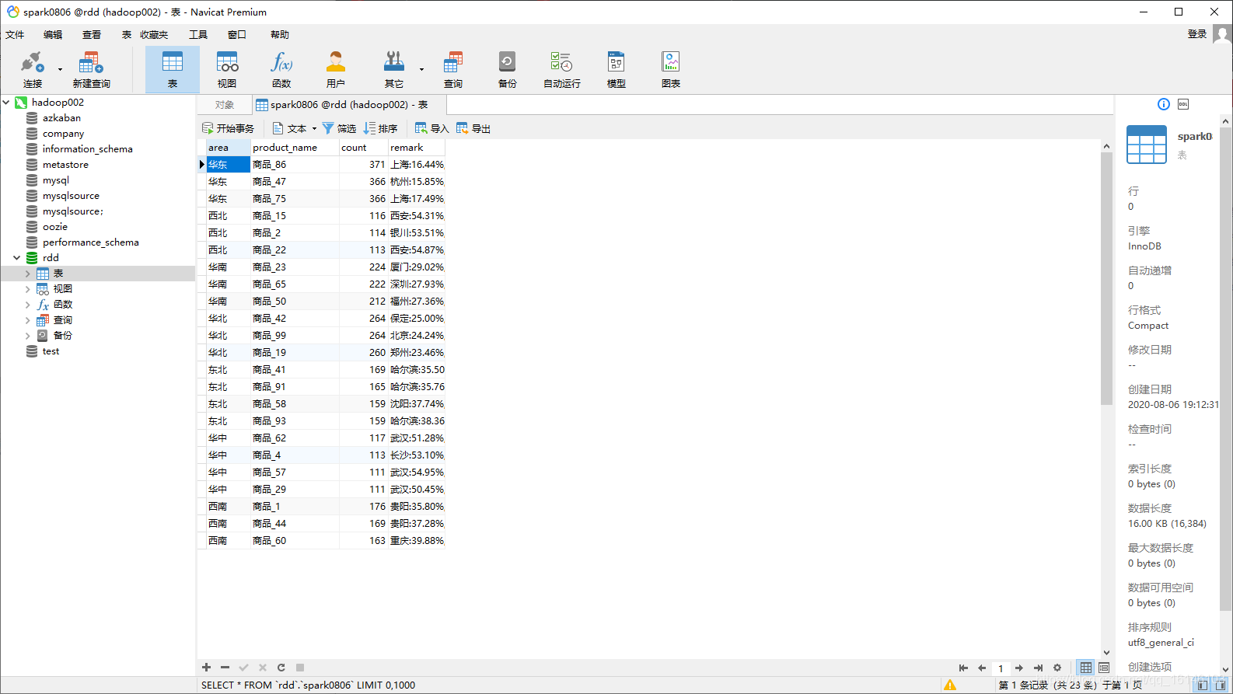Switch to grid view mode

(x=1086, y=668)
